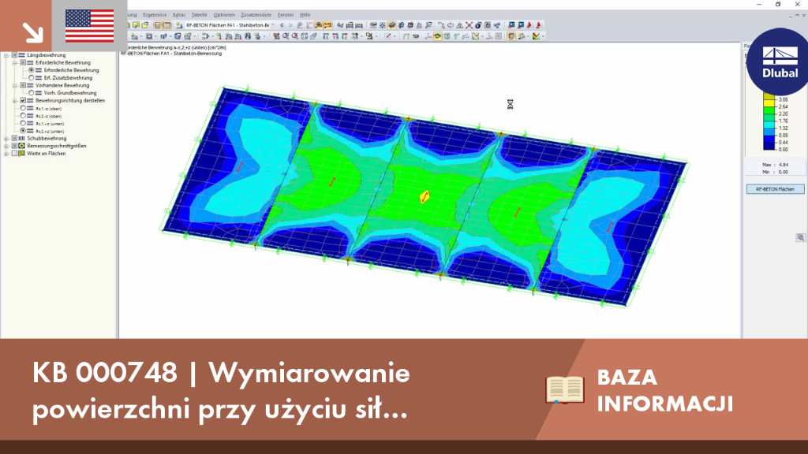Collapse the Längsbewehrung tree node

[6, 55]
